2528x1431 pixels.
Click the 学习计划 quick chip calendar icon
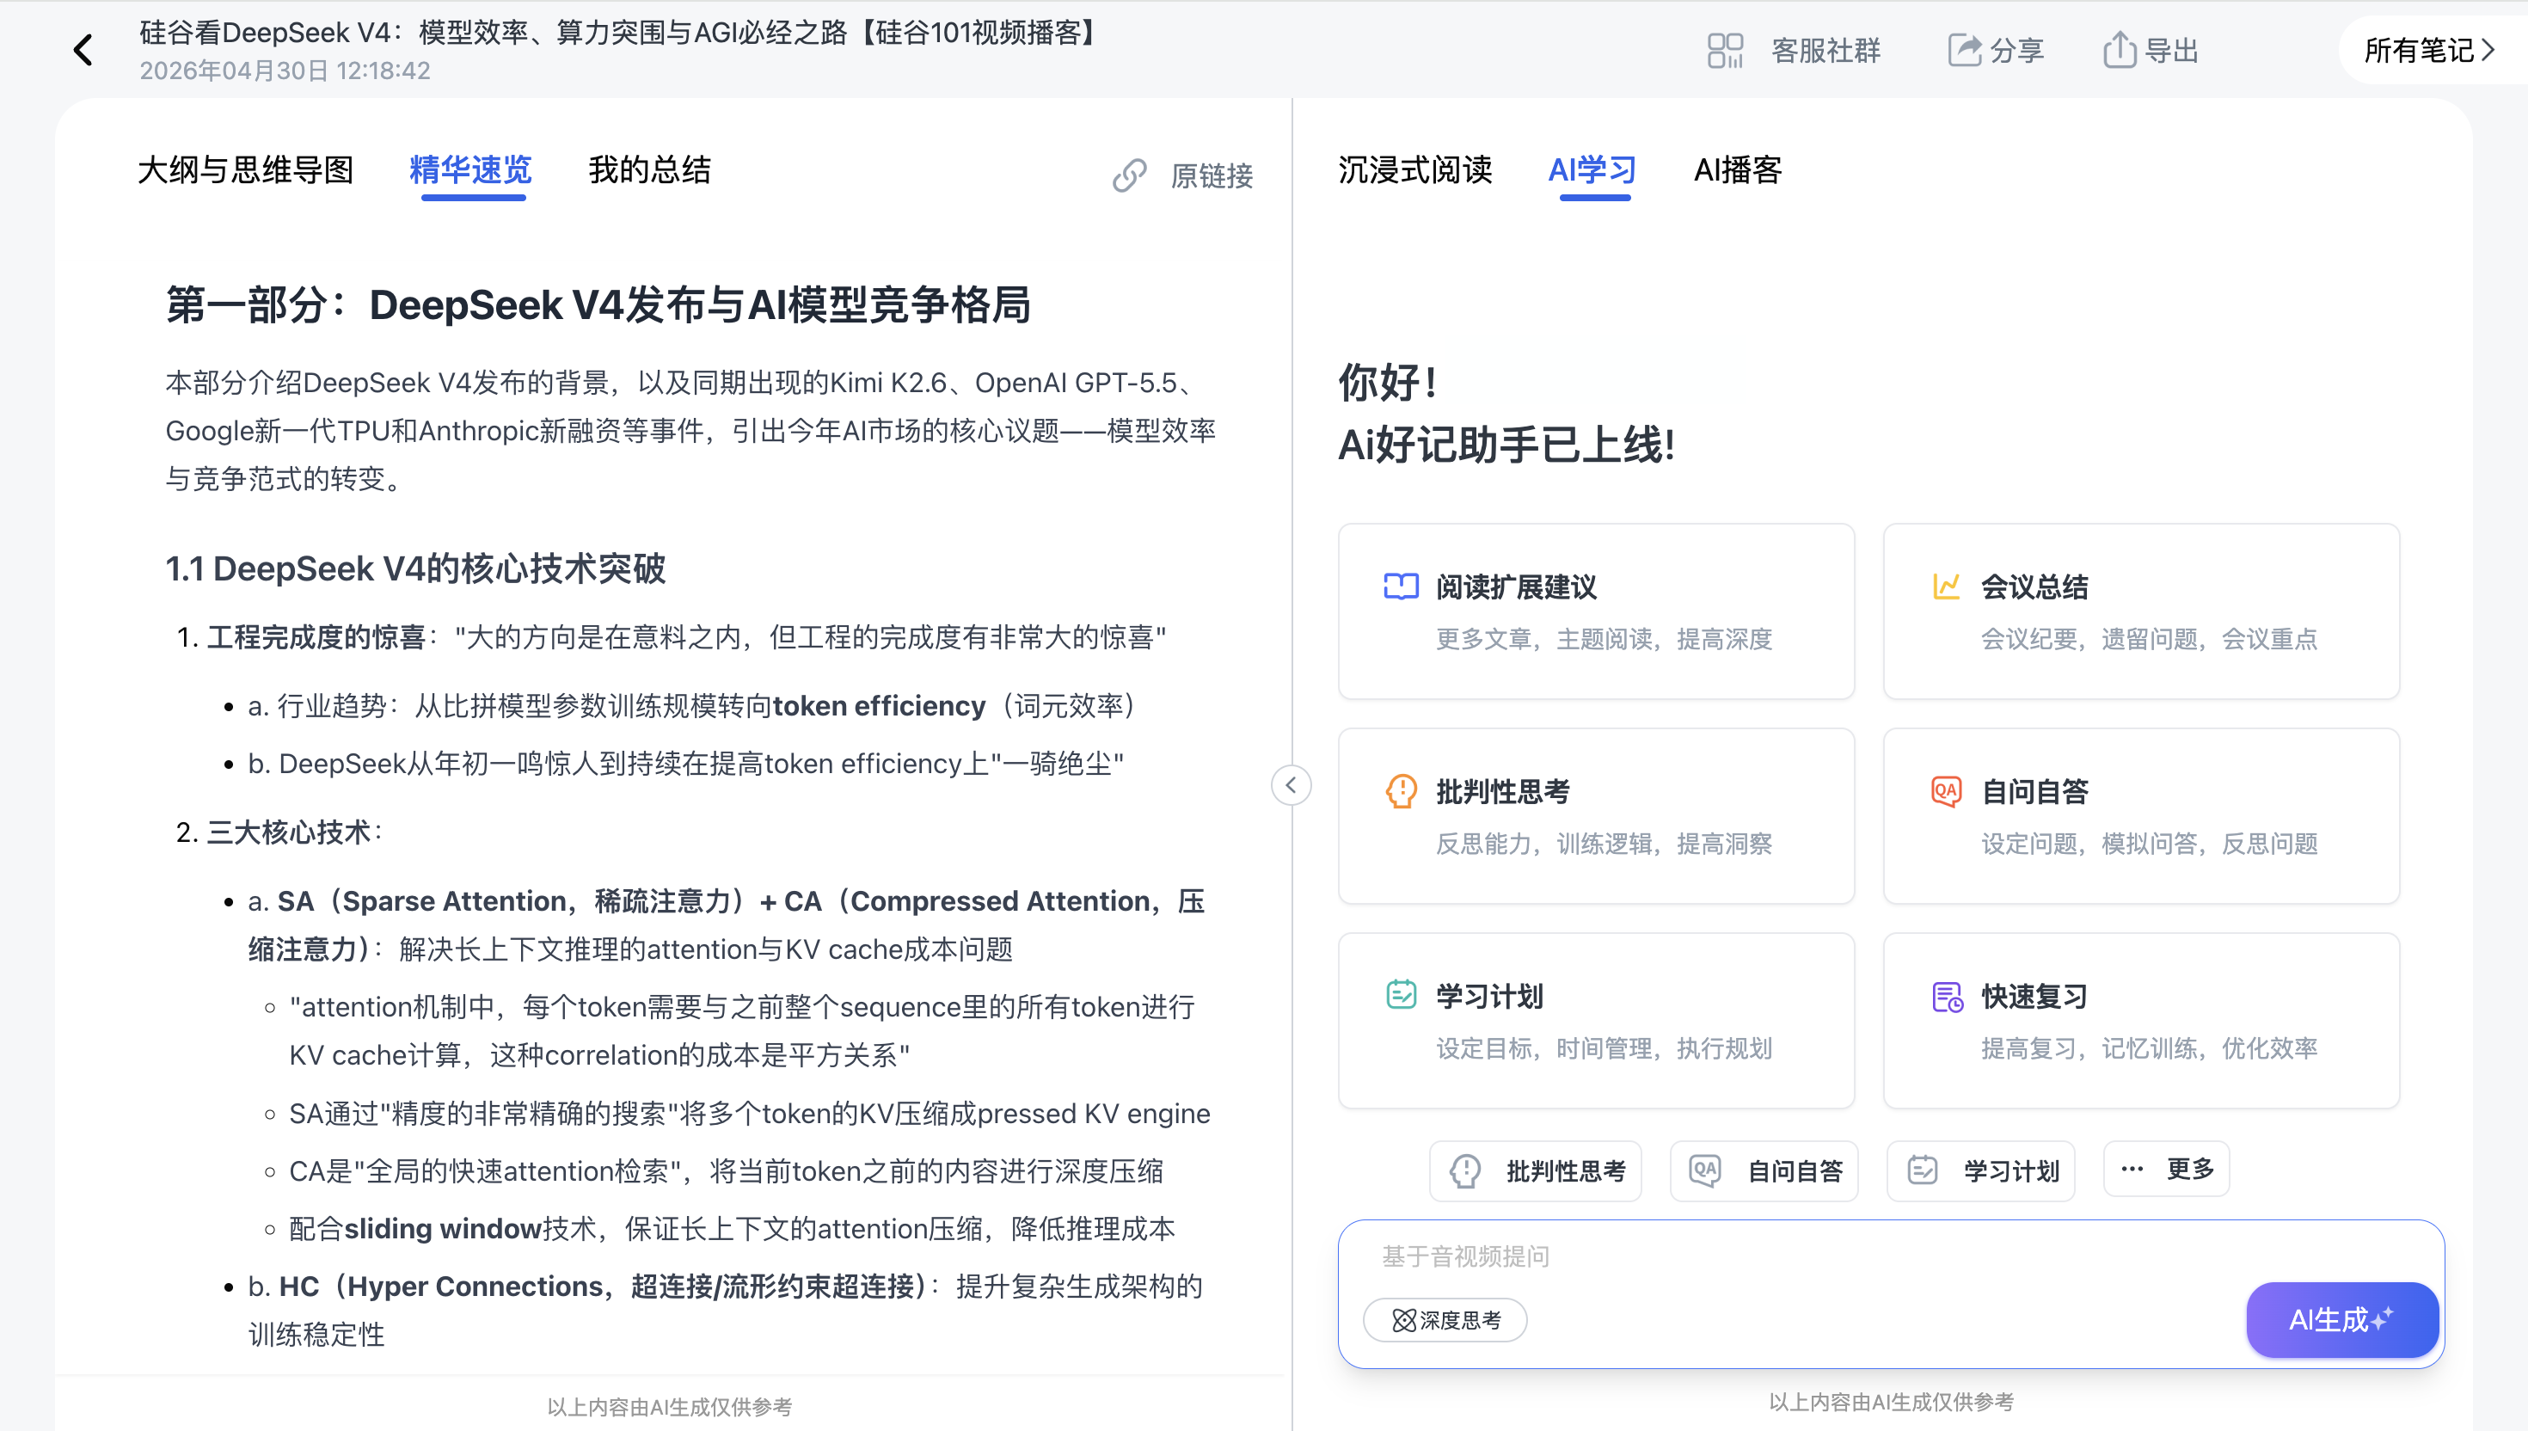tap(1923, 1170)
